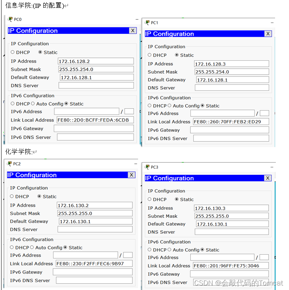Click PC2 Default Gateway field
The width and height of the screenshot is (289, 290).
pos(96,221)
